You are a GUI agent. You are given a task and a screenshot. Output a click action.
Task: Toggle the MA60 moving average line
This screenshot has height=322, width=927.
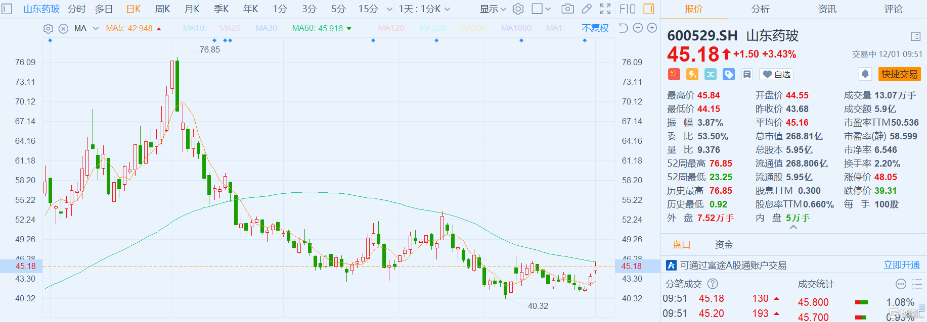(322, 28)
